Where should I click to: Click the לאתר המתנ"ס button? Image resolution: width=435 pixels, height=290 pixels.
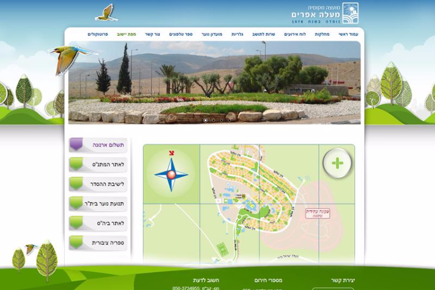[98, 164]
